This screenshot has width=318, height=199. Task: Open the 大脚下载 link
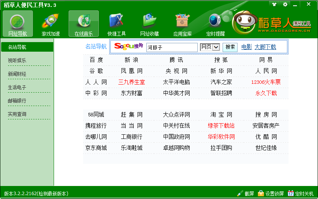point(265,47)
